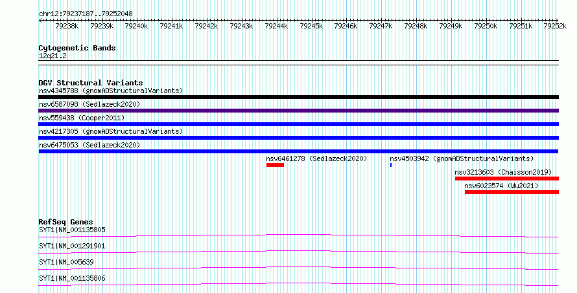This screenshot has width=577, height=293.
Task: Click the 79249k ruler tick label
Action: pos(451,26)
